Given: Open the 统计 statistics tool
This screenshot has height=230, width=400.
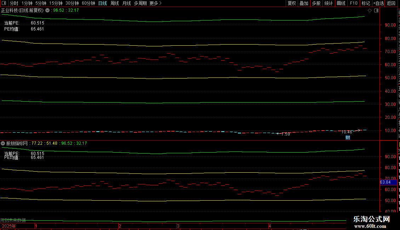Looking at the screenshot, I should 328,3.
